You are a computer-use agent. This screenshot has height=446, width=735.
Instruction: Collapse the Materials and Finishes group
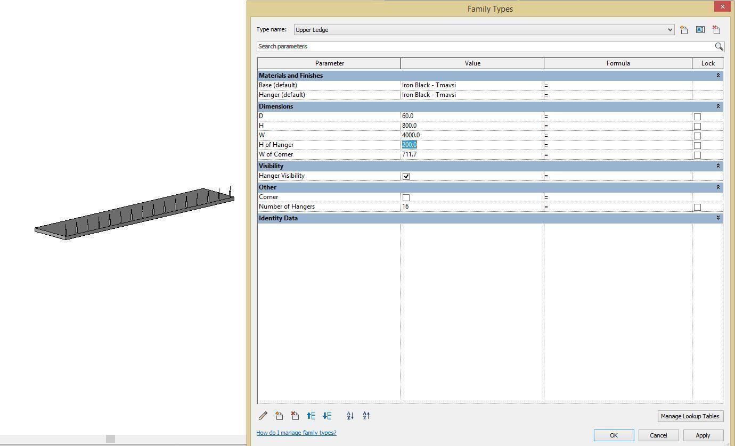[718, 76]
